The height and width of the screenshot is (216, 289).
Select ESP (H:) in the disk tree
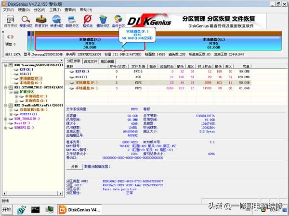click(26, 70)
